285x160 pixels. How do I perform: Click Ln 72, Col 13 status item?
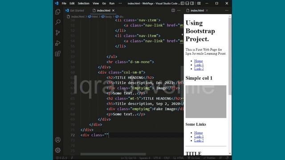pos(128,158)
